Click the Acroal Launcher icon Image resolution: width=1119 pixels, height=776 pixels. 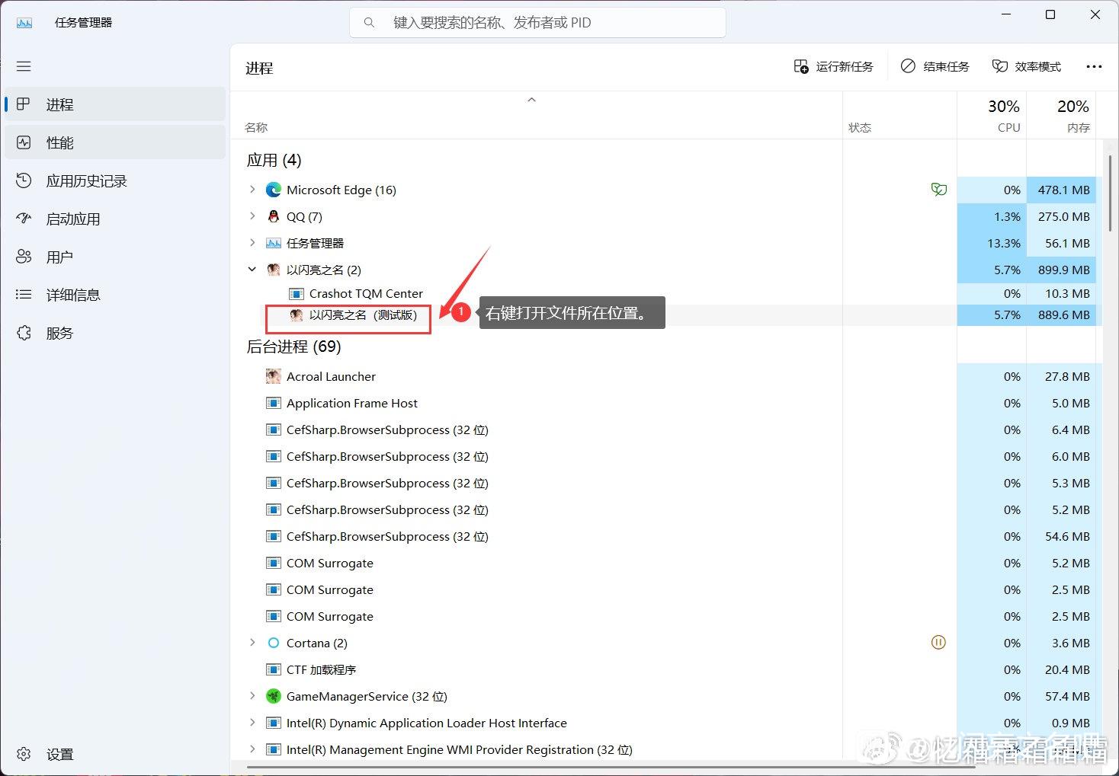(273, 376)
